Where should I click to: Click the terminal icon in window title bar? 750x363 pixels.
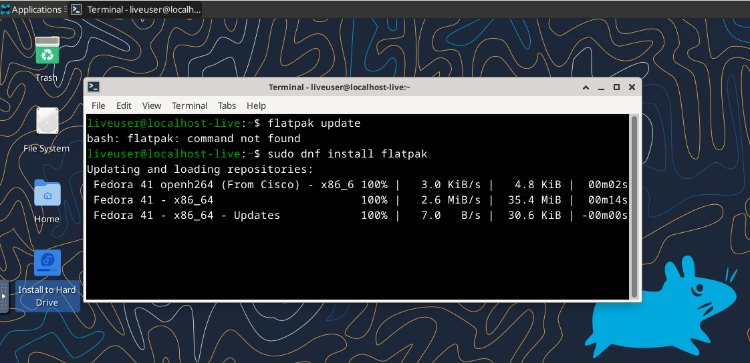(94, 87)
